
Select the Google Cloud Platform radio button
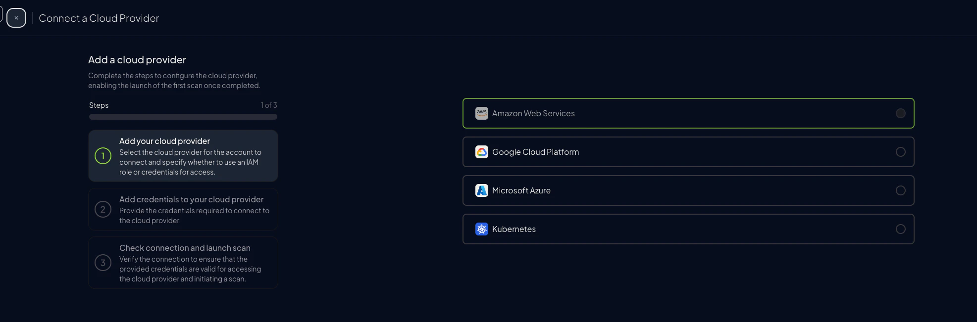click(900, 152)
